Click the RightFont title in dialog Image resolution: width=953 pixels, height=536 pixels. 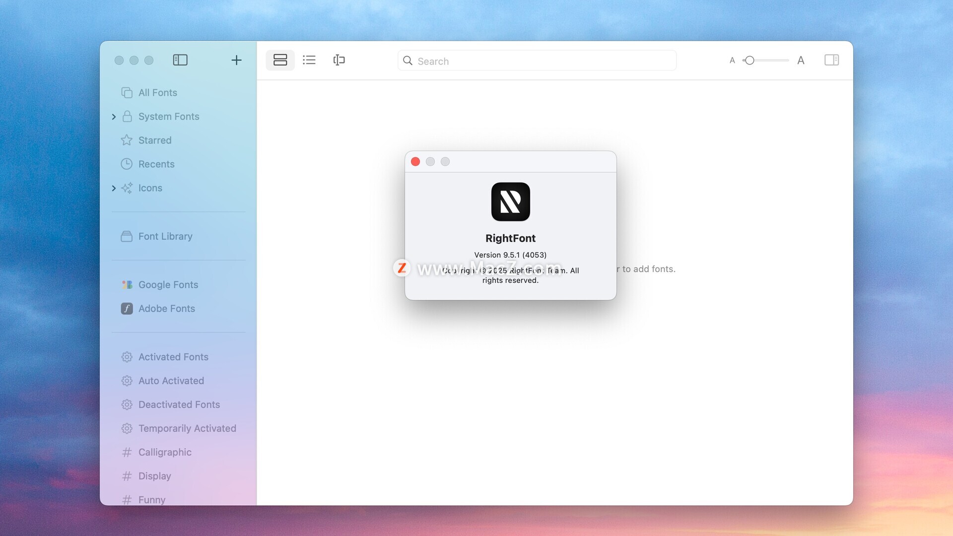510,238
